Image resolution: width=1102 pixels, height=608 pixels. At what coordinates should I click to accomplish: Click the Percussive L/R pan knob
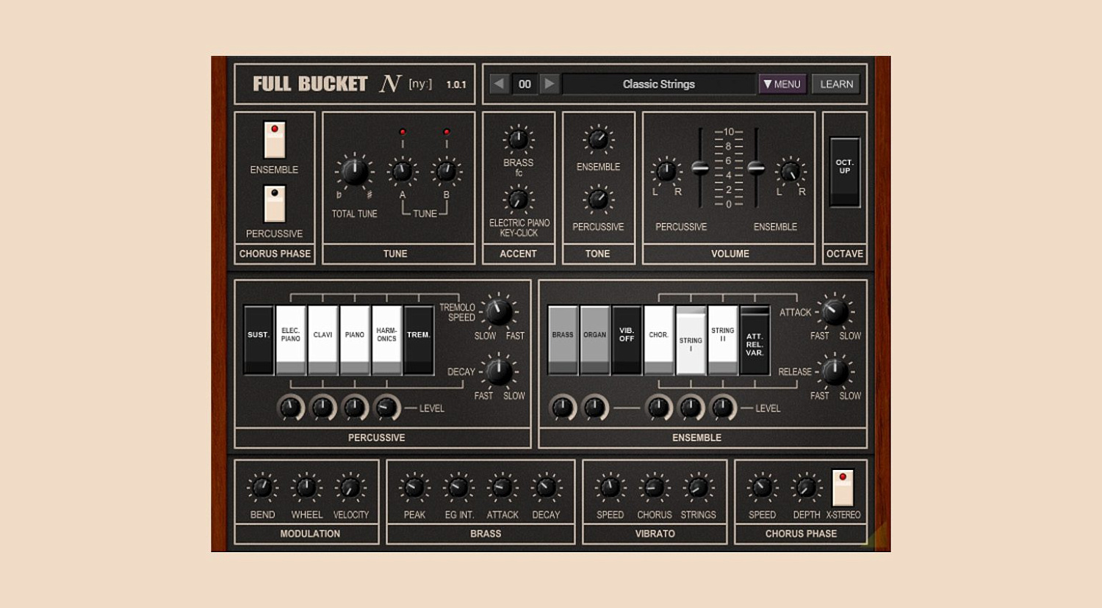pos(666,172)
